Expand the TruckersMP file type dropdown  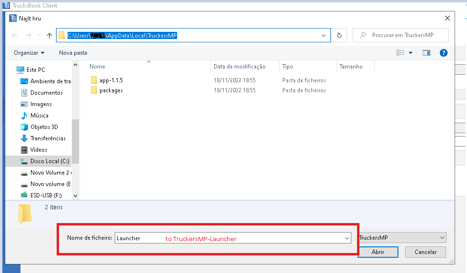pos(442,238)
